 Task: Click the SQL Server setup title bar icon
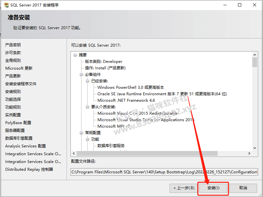click(6, 5)
